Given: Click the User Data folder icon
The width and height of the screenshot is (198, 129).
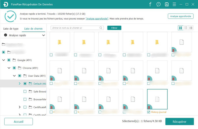Looking at the screenshot, I should pyautogui.click(x=25, y=76).
